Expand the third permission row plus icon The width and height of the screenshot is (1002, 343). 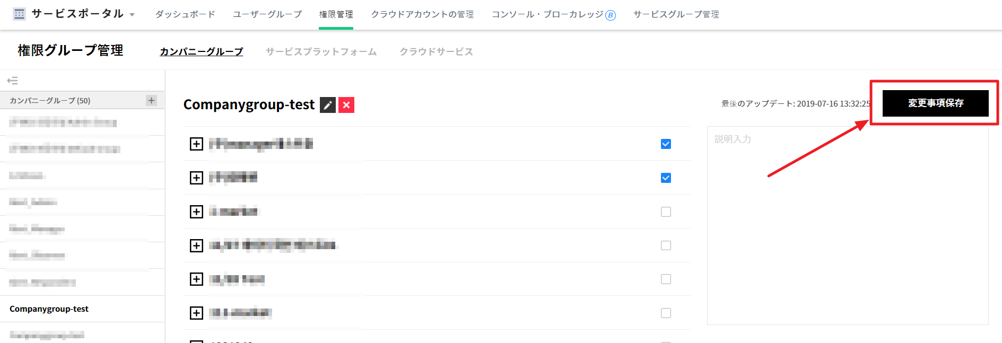(x=196, y=212)
